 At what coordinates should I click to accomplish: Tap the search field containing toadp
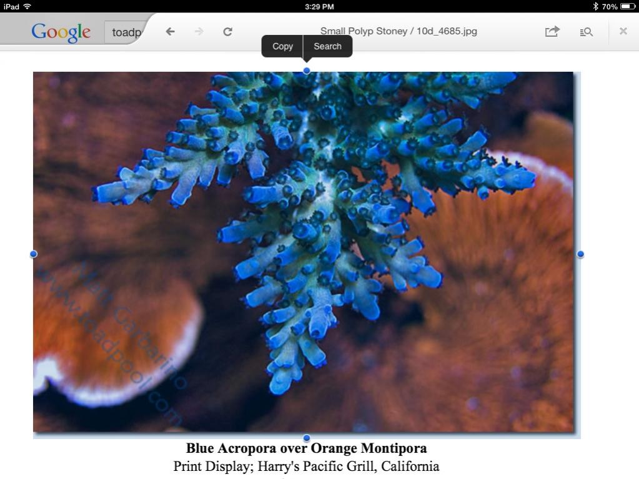coord(126,32)
